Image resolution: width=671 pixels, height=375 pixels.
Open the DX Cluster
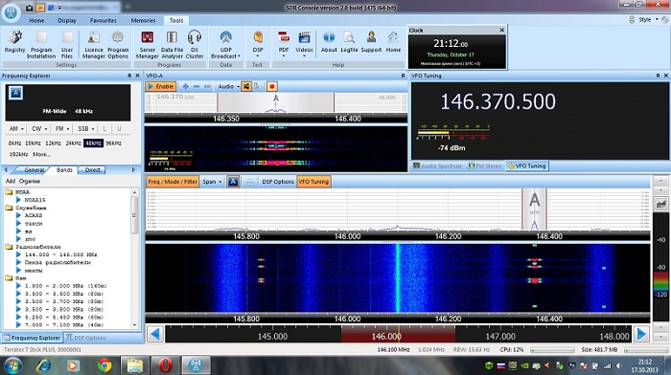click(x=195, y=44)
